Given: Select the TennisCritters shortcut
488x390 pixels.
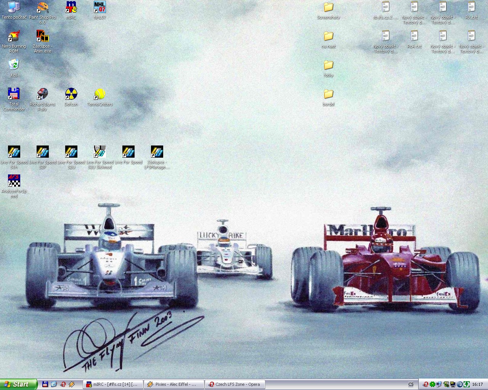Looking at the screenshot, I should pos(100,97).
